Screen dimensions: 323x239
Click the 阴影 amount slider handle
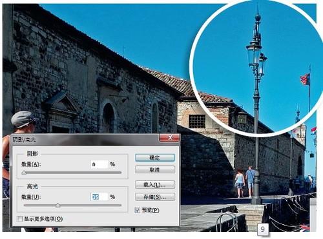click(24, 173)
